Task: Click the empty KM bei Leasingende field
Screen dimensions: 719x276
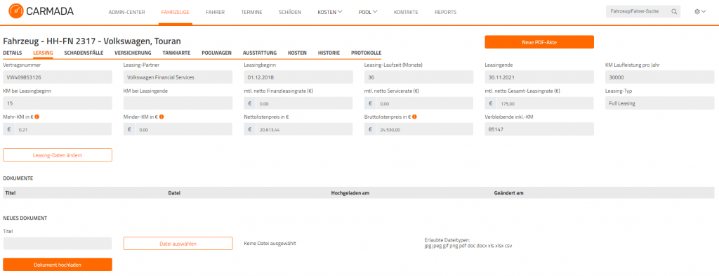Action: [178, 103]
